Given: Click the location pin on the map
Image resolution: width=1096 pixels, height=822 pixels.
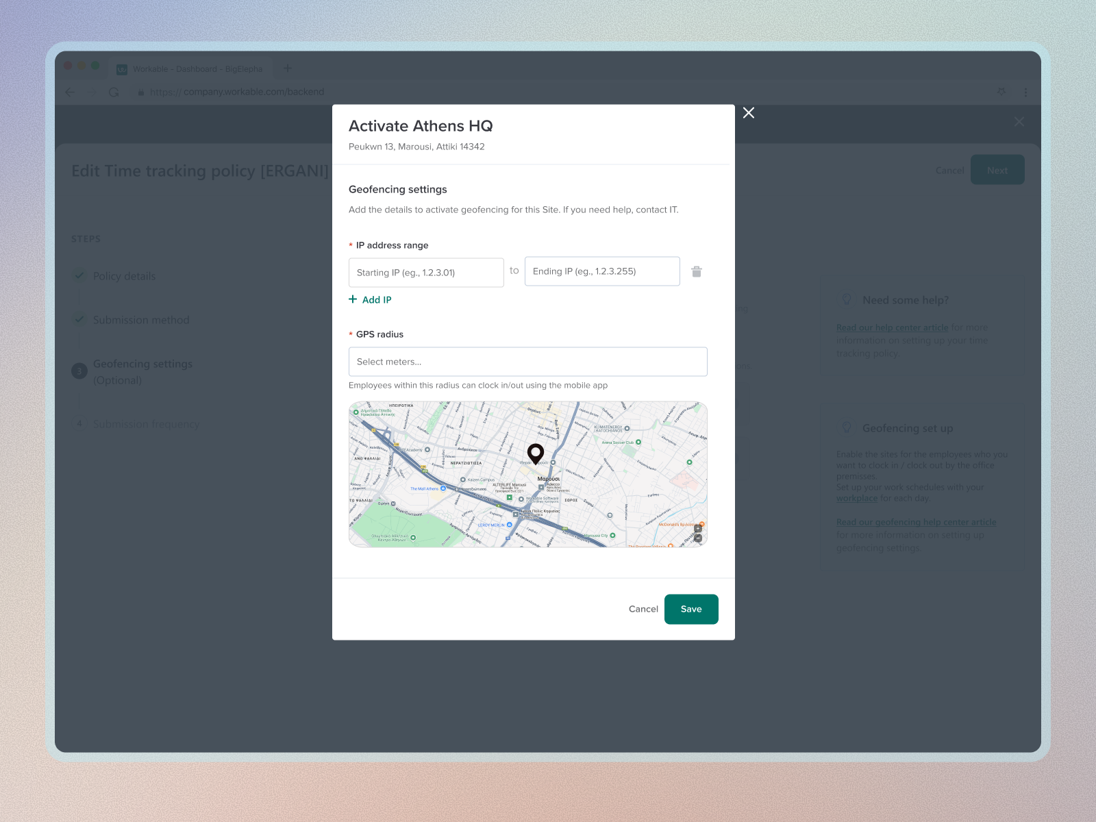Looking at the screenshot, I should 536,453.
